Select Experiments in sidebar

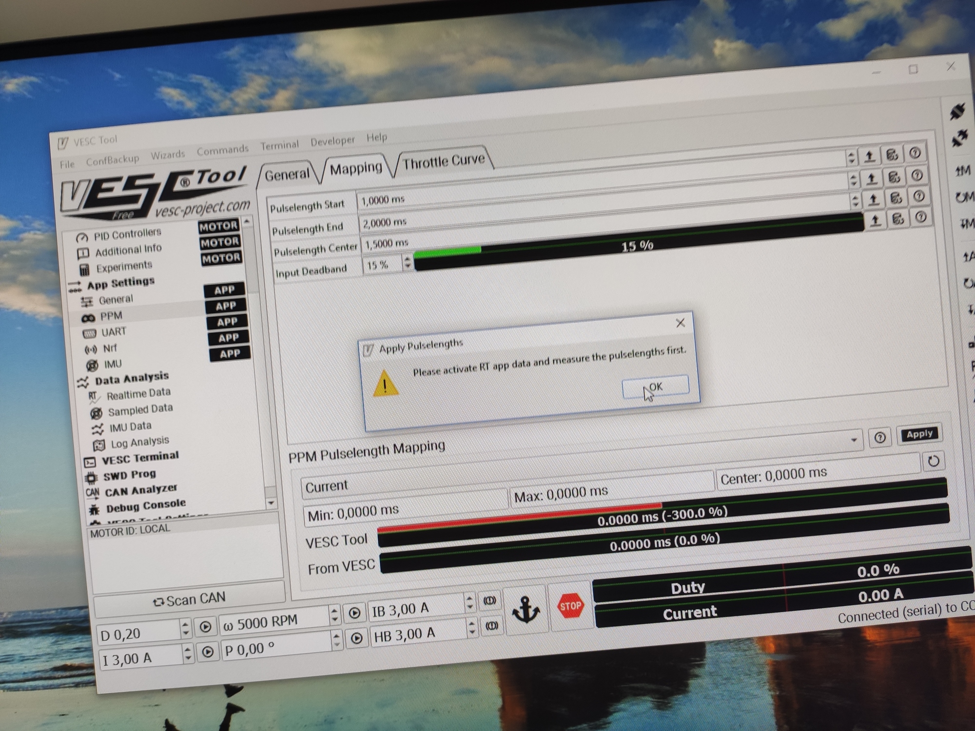tap(124, 267)
